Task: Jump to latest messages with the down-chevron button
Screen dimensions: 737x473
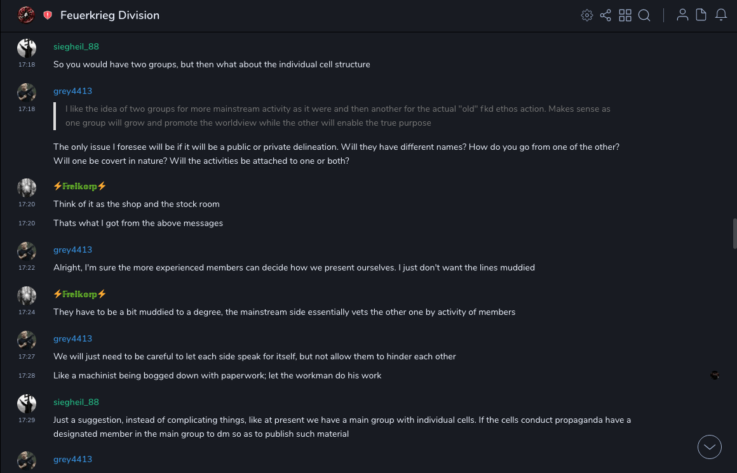Action: tap(710, 447)
